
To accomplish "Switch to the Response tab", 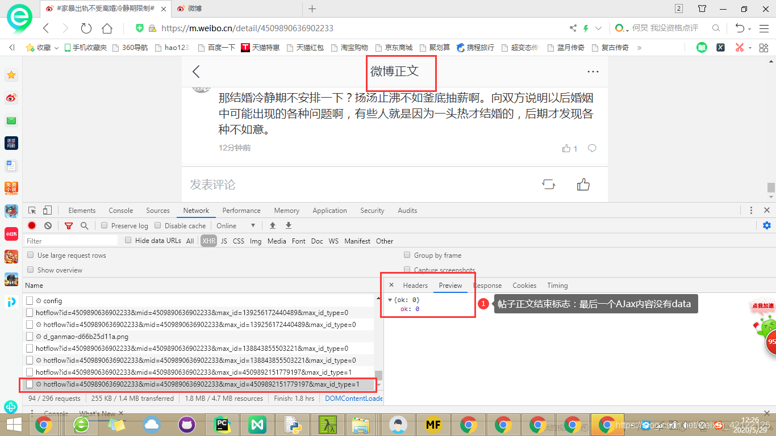I will tap(487, 285).
